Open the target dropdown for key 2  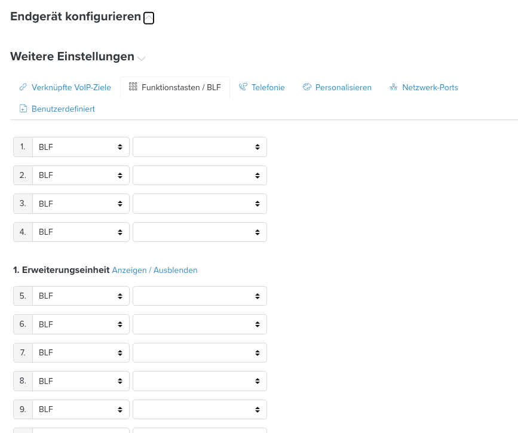click(200, 176)
